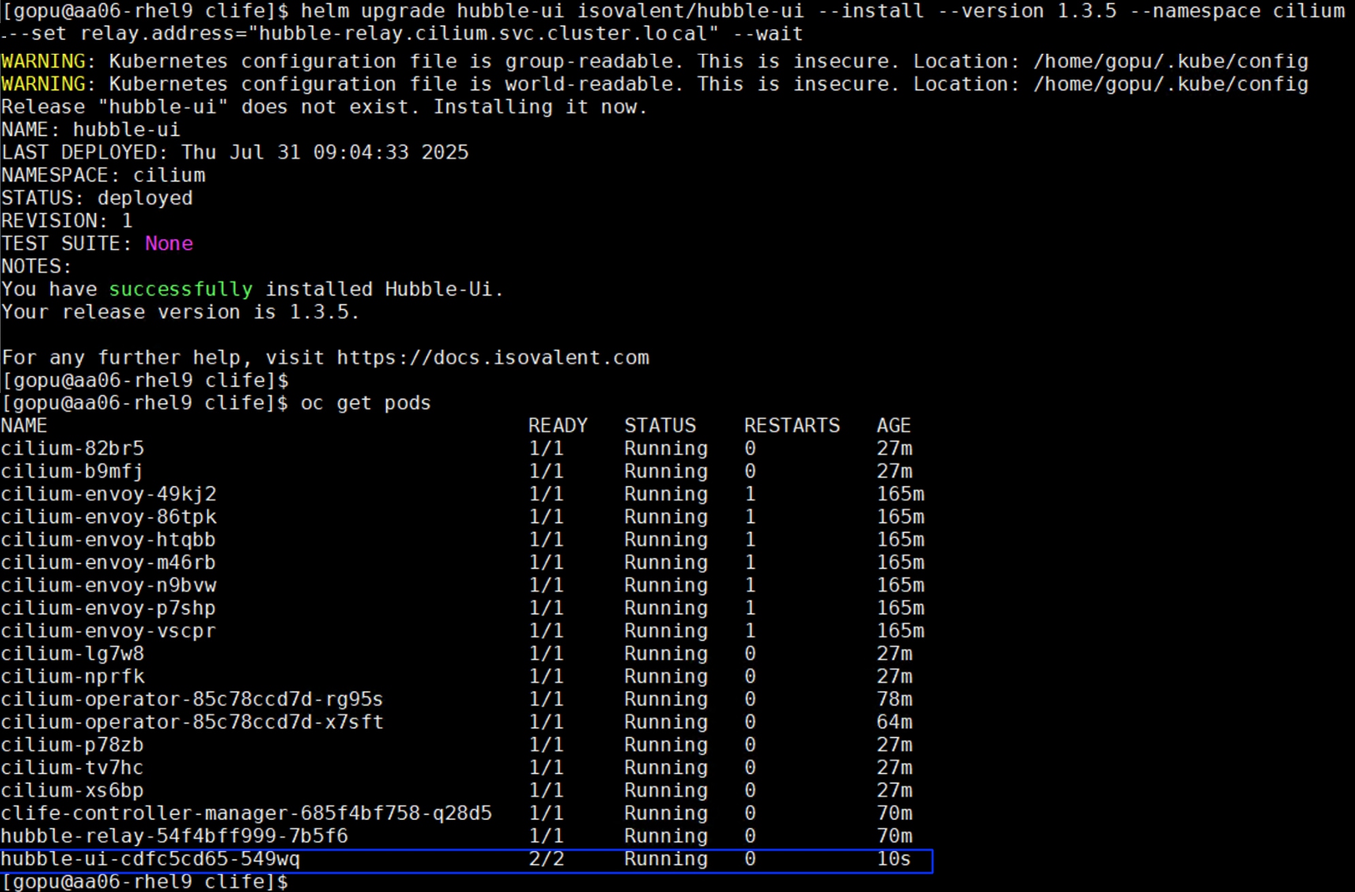Click the pink None test suite text
This screenshot has width=1355, height=892.
click(169, 243)
